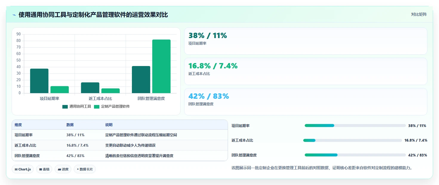Click 38% / 11% table cell
Viewport: 439px width, 185px height.
tap(75, 135)
